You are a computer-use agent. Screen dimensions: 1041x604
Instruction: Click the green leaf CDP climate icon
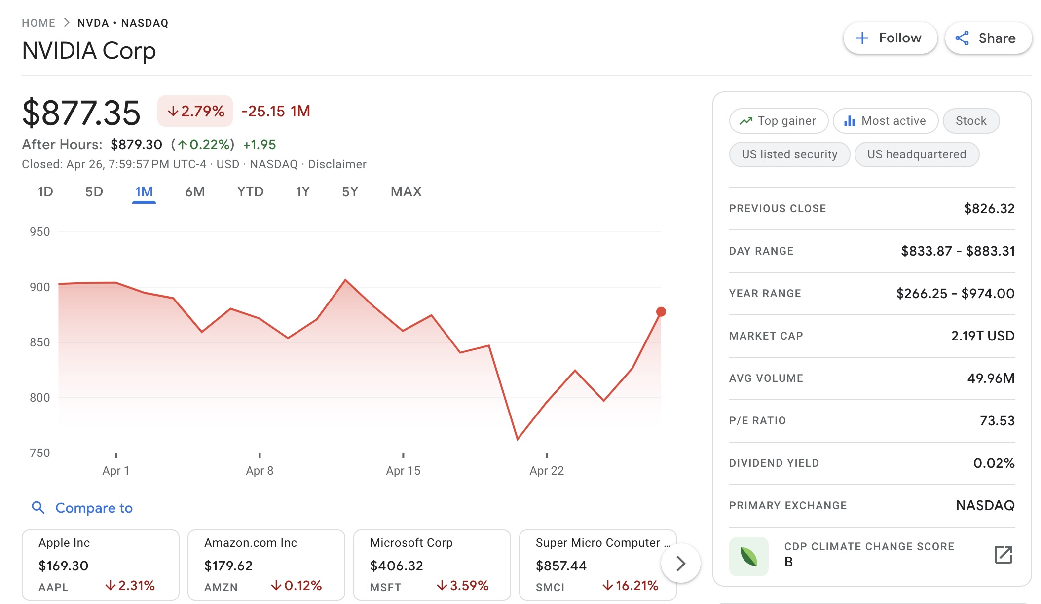click(x=749, y=556)
